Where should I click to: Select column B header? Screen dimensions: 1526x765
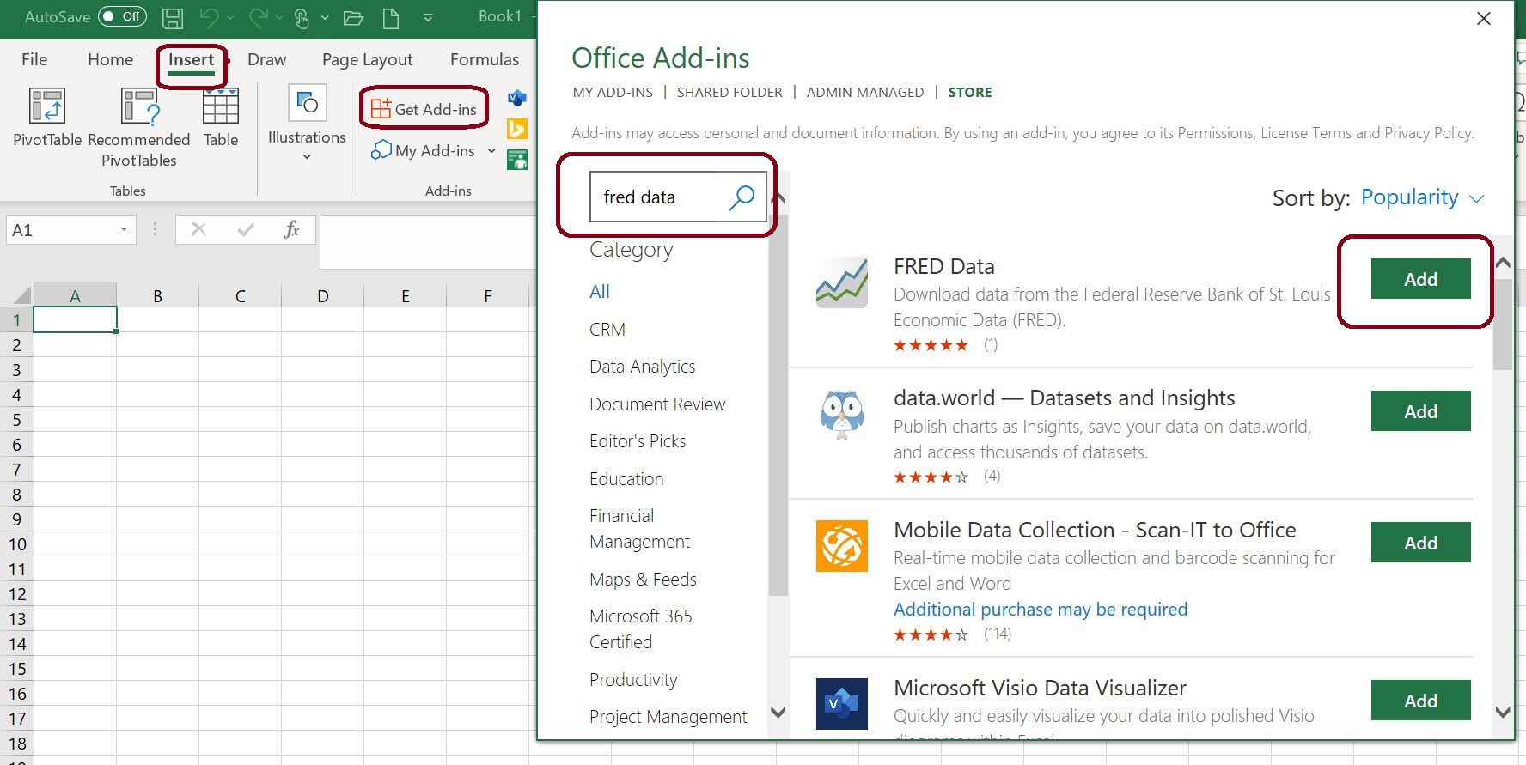[157, 295]
